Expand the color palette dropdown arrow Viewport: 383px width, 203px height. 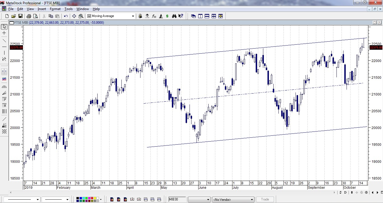pos(101,199)
